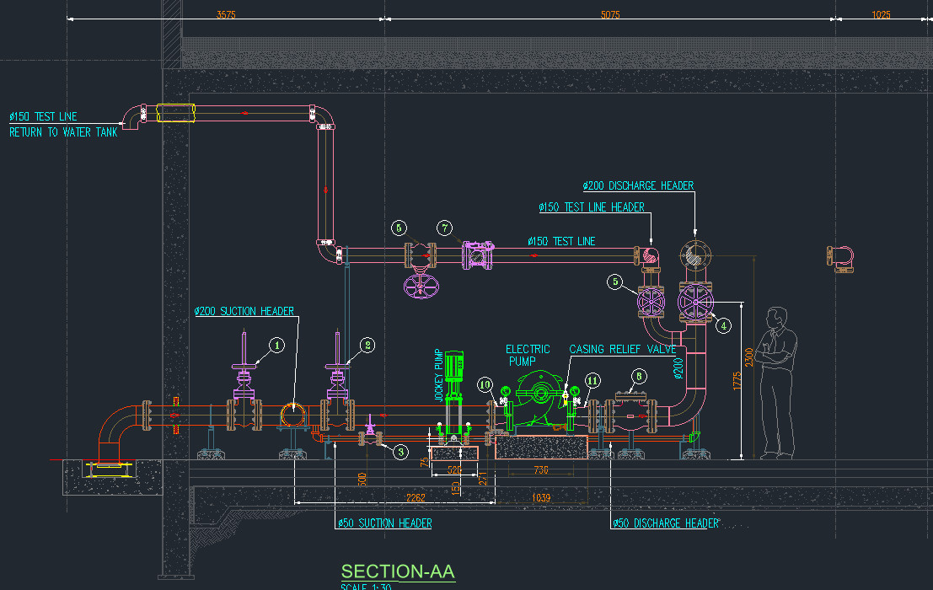Select the JOCKEY PUMP vertical label
Image resolution: width=933 pixels, height=590 pixels.
pyautogui.click(x=438, y=375)
